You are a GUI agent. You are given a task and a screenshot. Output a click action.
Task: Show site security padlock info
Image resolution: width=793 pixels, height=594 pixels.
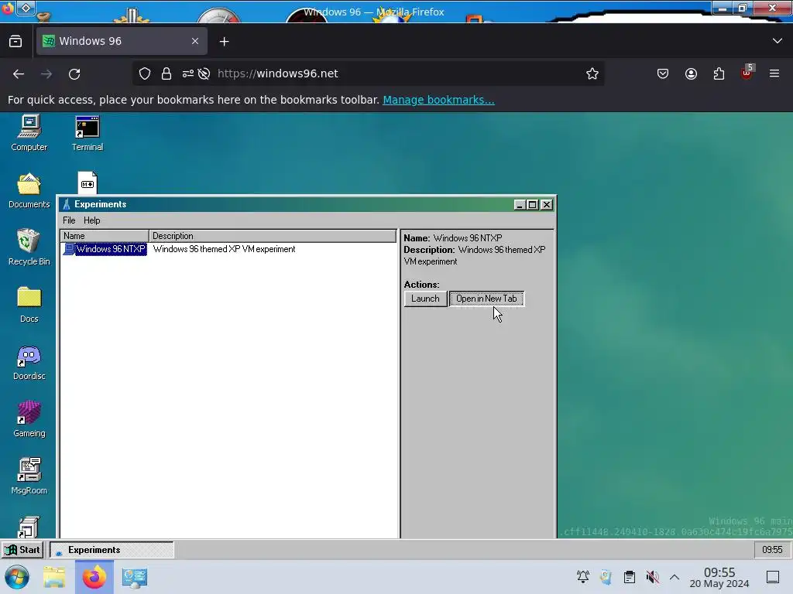coord(166,73)
